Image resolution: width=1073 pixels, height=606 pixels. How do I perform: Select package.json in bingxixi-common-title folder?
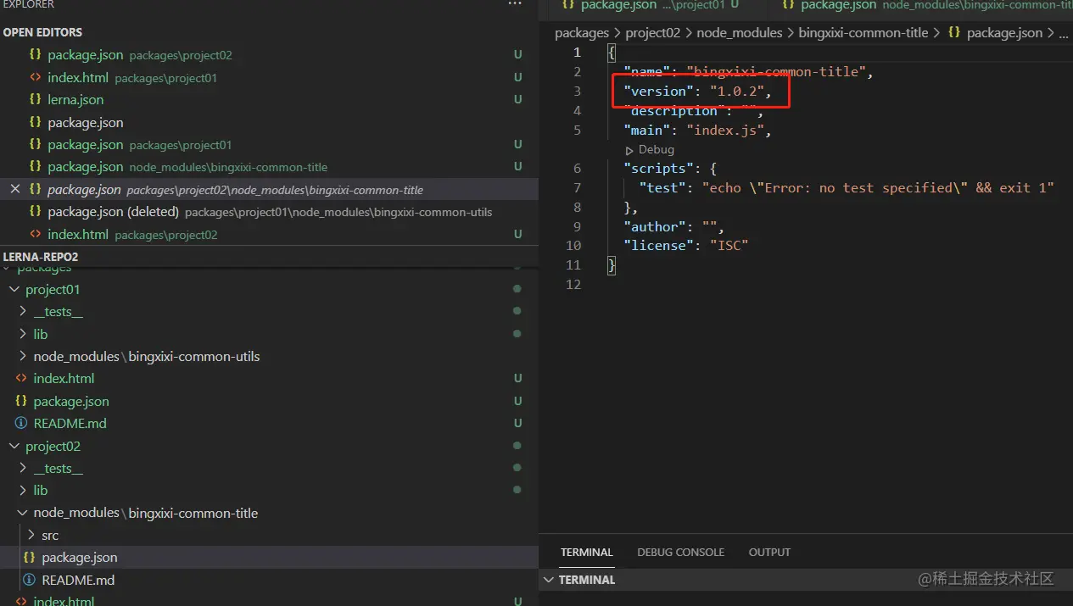tap(80, 558)
